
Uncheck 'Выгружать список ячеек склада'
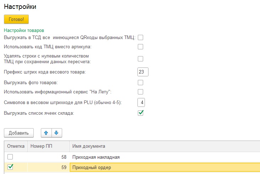click(x=140, y=113)
